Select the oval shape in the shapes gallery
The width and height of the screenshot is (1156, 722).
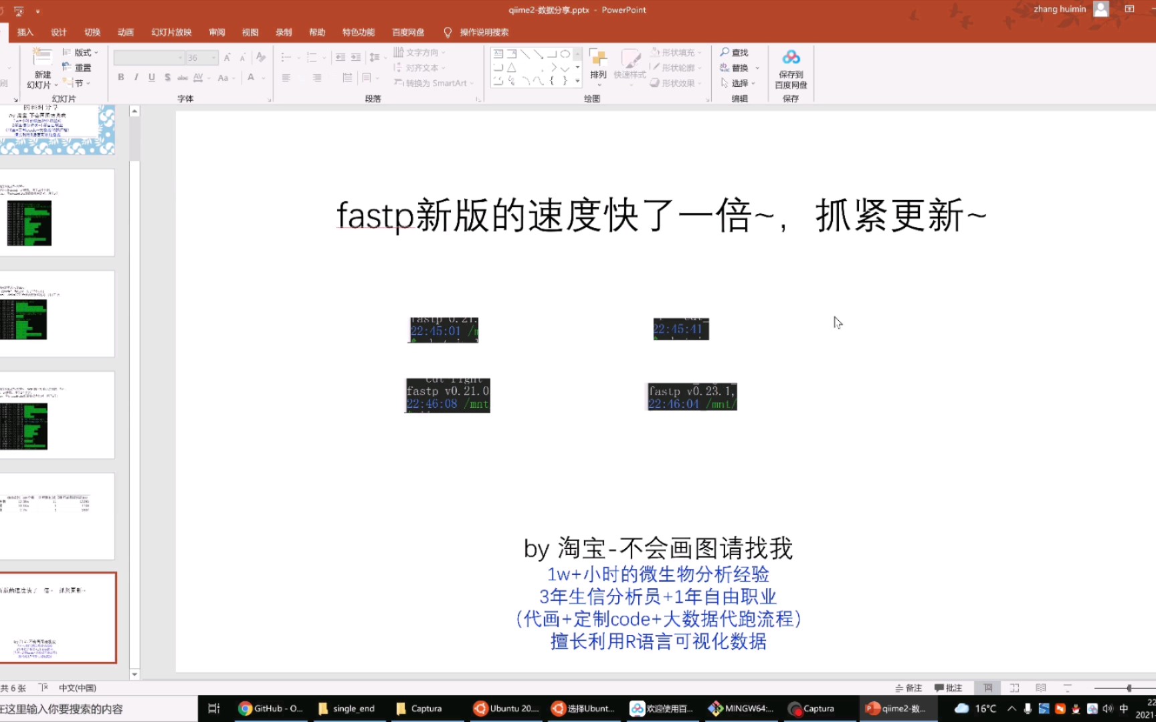coord(565,54)
